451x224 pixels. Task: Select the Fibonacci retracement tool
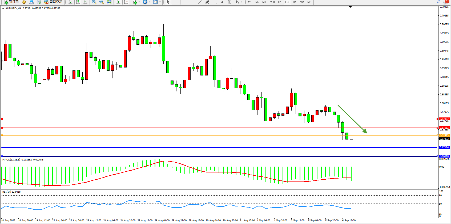point(215,2)
